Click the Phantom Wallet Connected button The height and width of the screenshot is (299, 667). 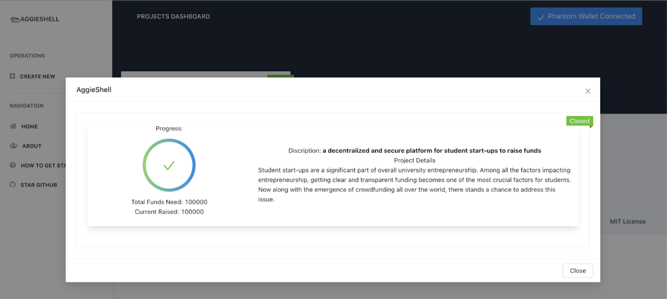(x=586, y=16)
